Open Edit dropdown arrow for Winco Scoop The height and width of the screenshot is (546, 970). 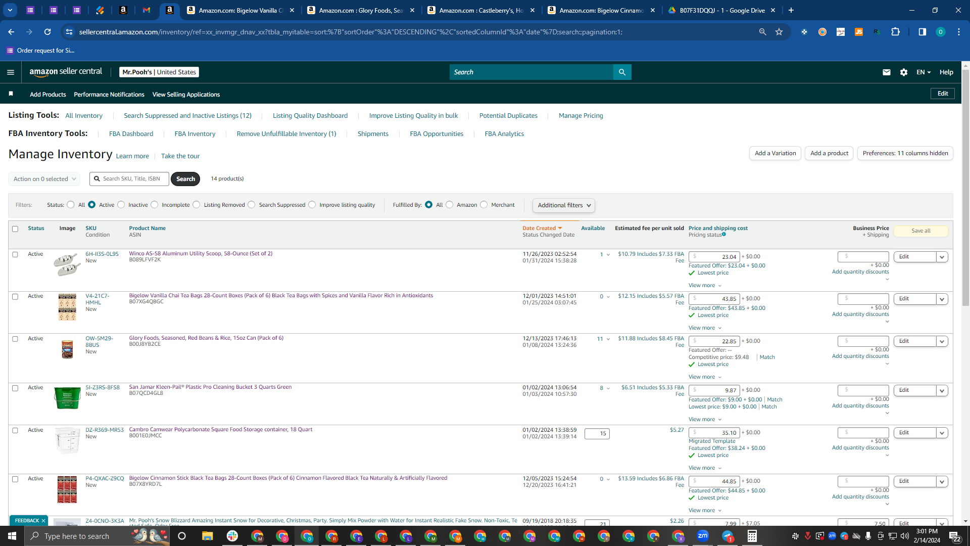(x=942, y=257)
